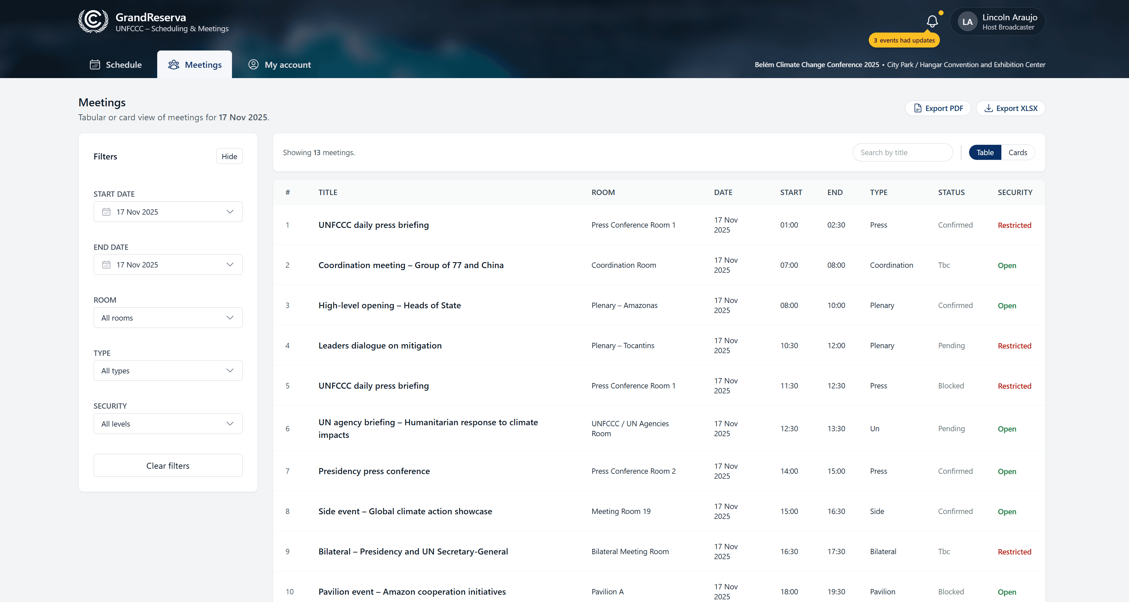Viewport: 1129px width, 602px height.
Task: Click the Schedule calendar icon
Action: 95,64
